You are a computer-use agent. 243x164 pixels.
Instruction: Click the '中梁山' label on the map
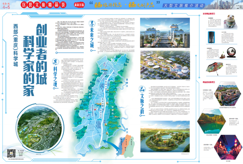[113, 110]
